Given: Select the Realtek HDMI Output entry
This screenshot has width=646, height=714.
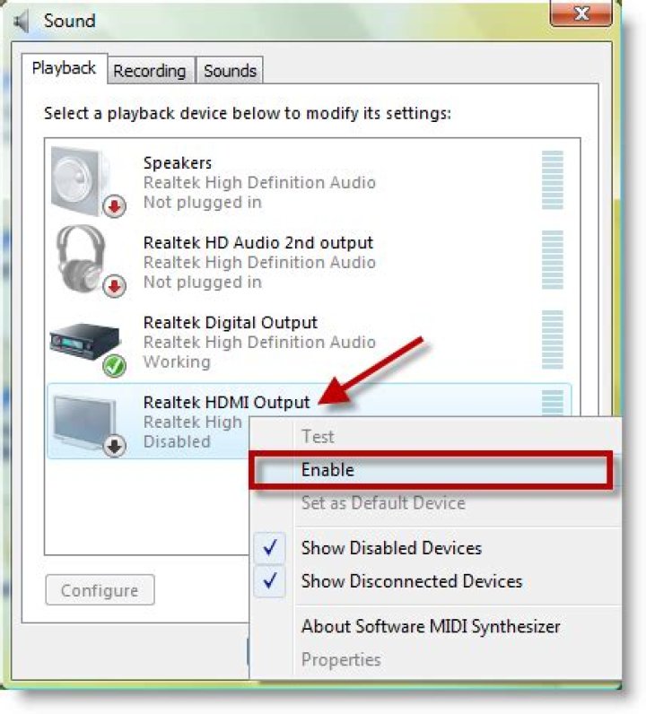Looking at the screenshot, I should pos(226,403).
